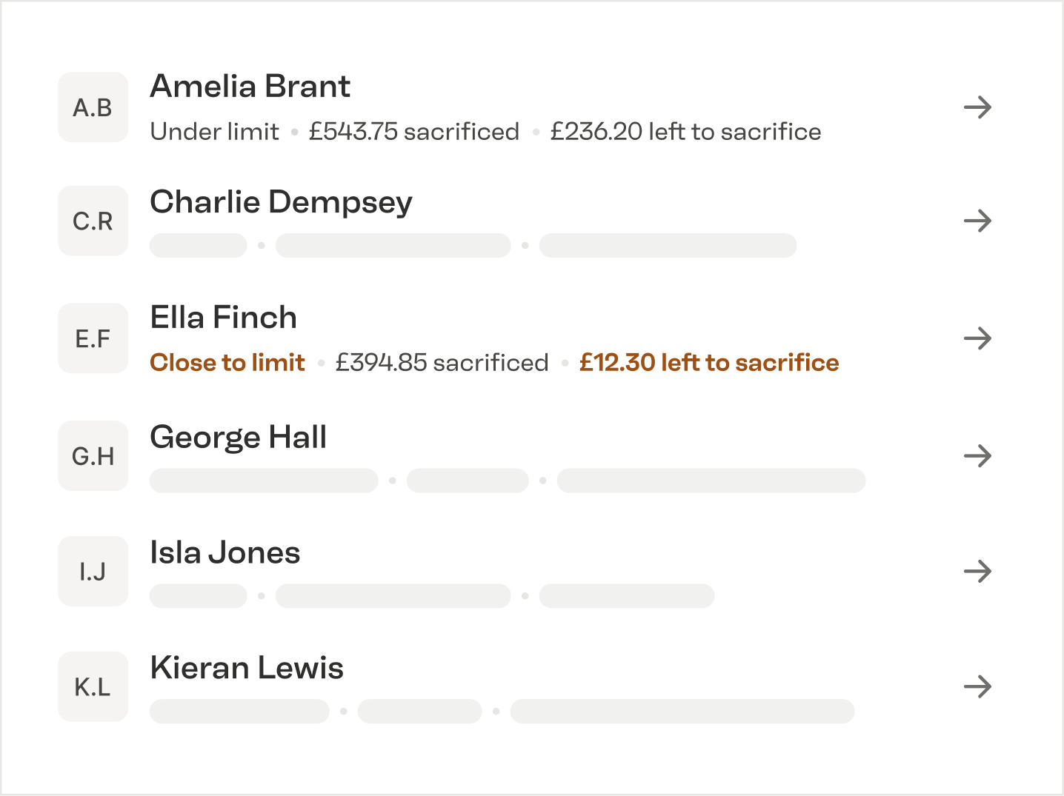Image resolution: width=1064 pixels, height=796 pixels.
Task: Select the George Hall name entry
Action: [x=238, y=437]
